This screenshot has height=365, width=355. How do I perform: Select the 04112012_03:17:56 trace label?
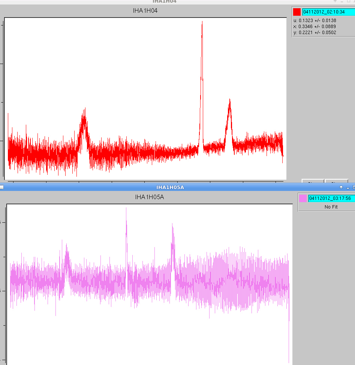[x=331, y=198]
